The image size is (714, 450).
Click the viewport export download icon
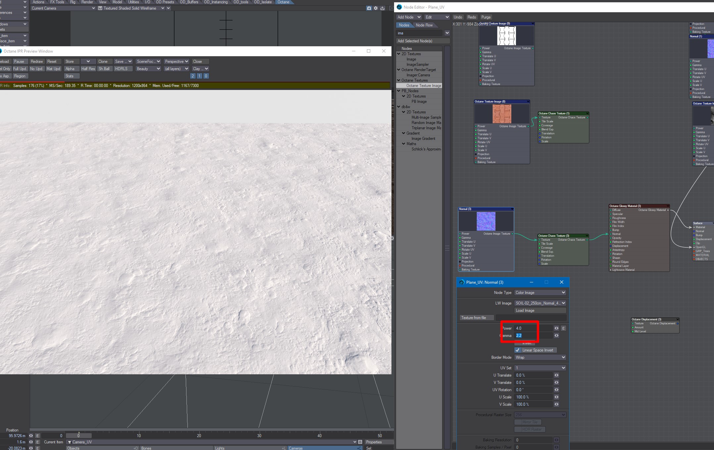(382, 8)
